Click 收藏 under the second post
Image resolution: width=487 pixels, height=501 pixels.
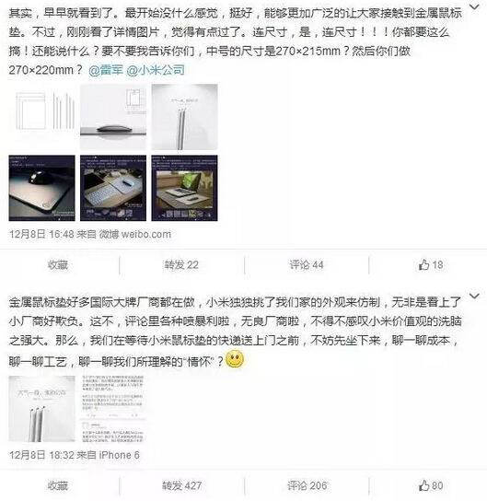58,485
